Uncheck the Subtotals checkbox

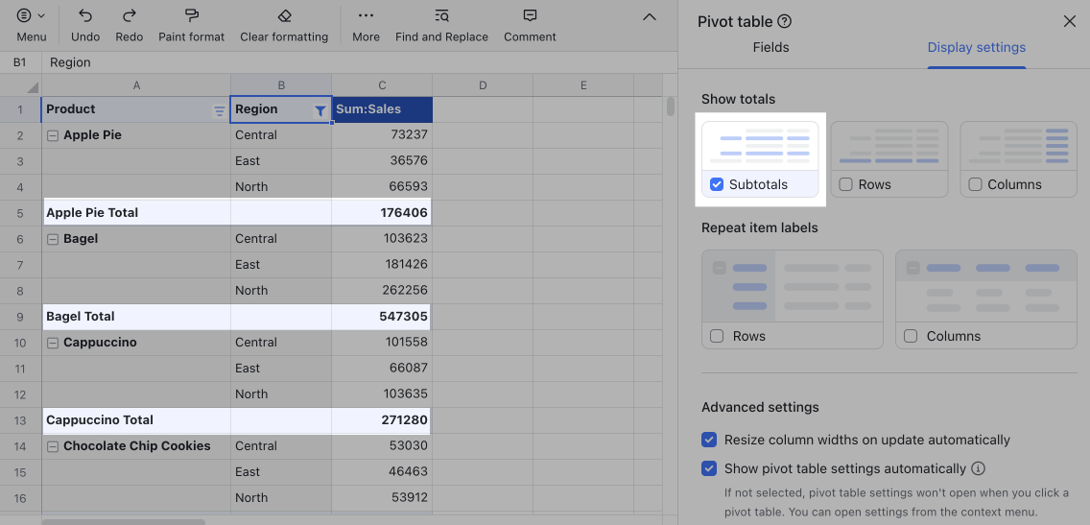pos(717,184)
